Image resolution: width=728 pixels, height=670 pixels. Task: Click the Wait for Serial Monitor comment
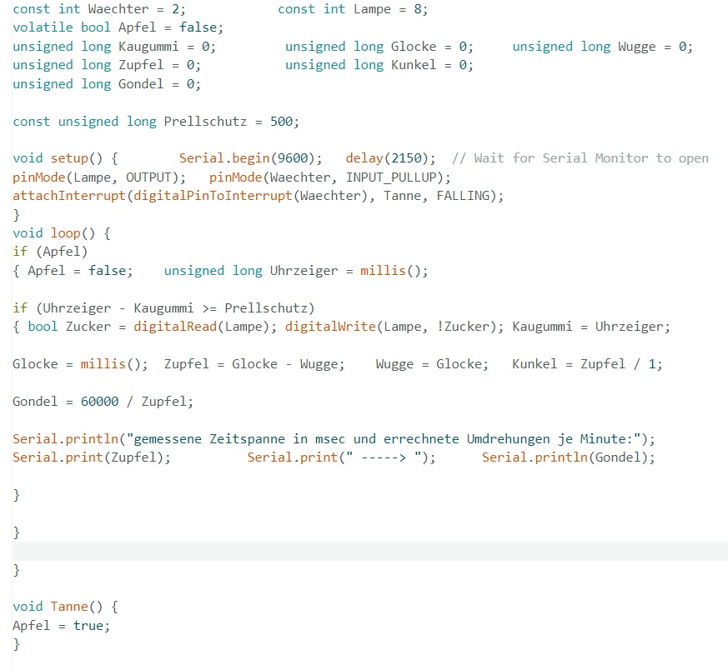coord(580,158)
